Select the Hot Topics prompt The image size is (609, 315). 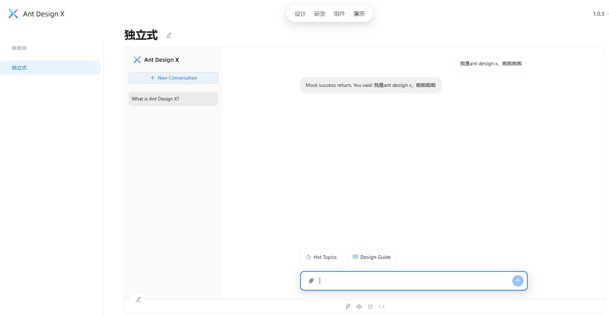tap(321, 257)
